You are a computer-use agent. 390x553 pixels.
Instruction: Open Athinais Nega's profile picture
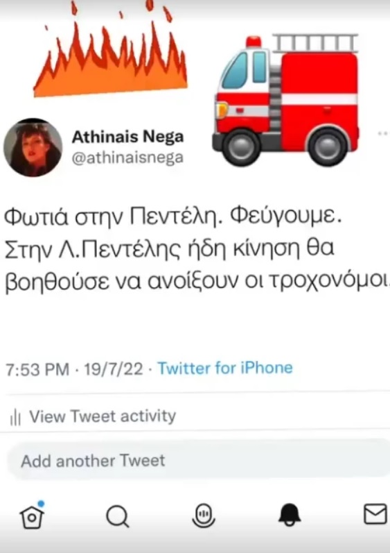(33, 147)
